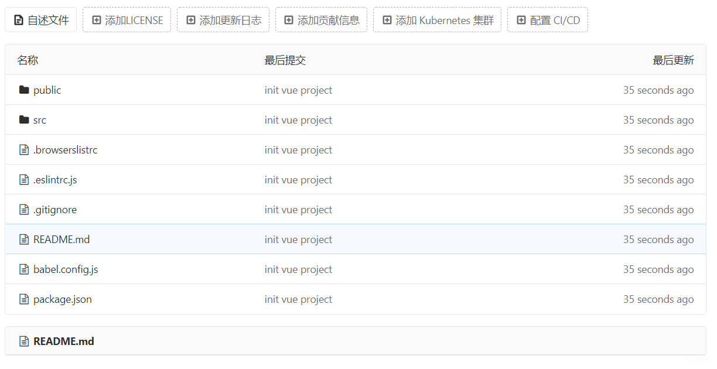Open the .gitignore file
This screenshot has height=369, width=717.
[x=55, y=210]
